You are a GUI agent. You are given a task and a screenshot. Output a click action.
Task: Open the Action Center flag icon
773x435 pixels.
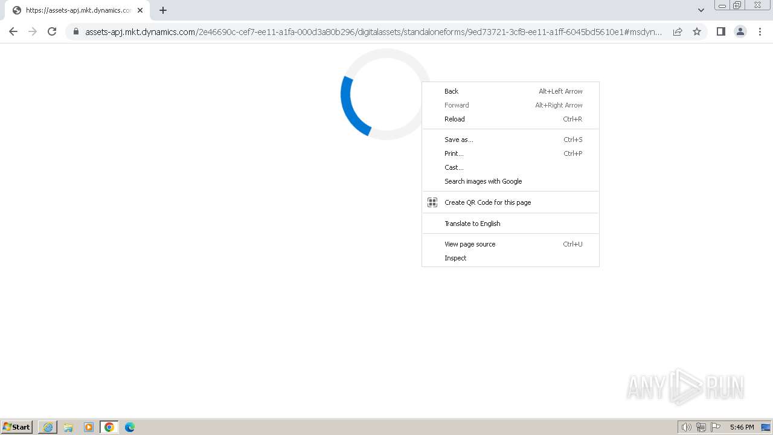pyautogui.click(x=716, y=427)
